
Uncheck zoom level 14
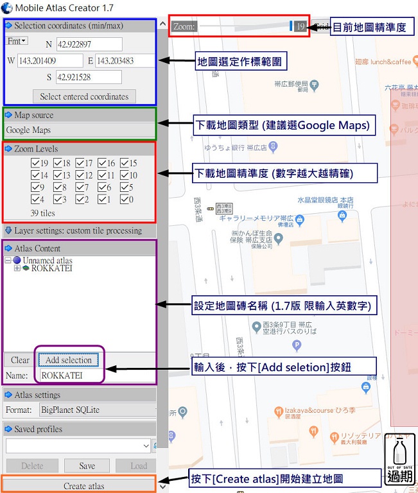[x=35, y=175]
